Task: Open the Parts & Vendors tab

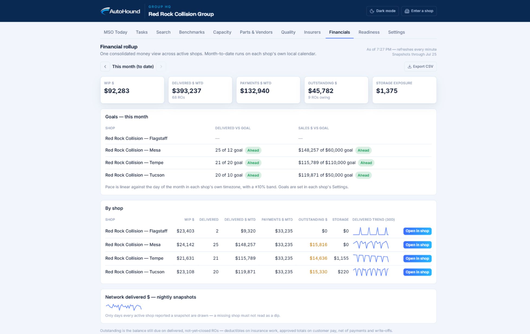Action: click(x=256, y=32)
